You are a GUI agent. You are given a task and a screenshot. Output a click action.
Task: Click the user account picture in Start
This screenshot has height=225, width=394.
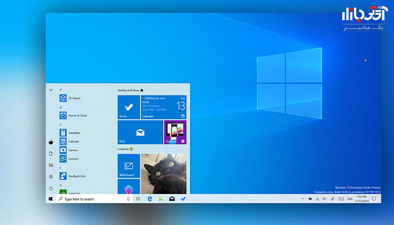51,142
